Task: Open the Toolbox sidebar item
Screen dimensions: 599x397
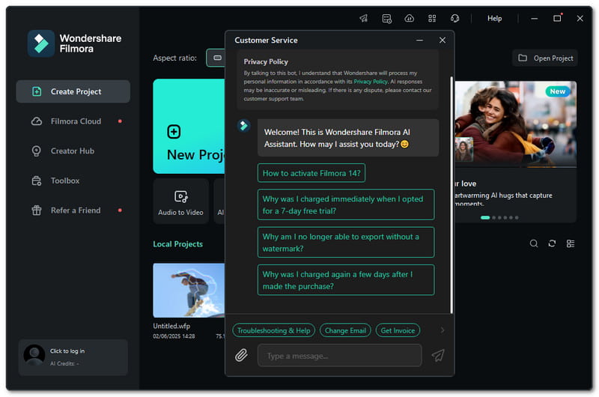Action: [x=73, y=181]
